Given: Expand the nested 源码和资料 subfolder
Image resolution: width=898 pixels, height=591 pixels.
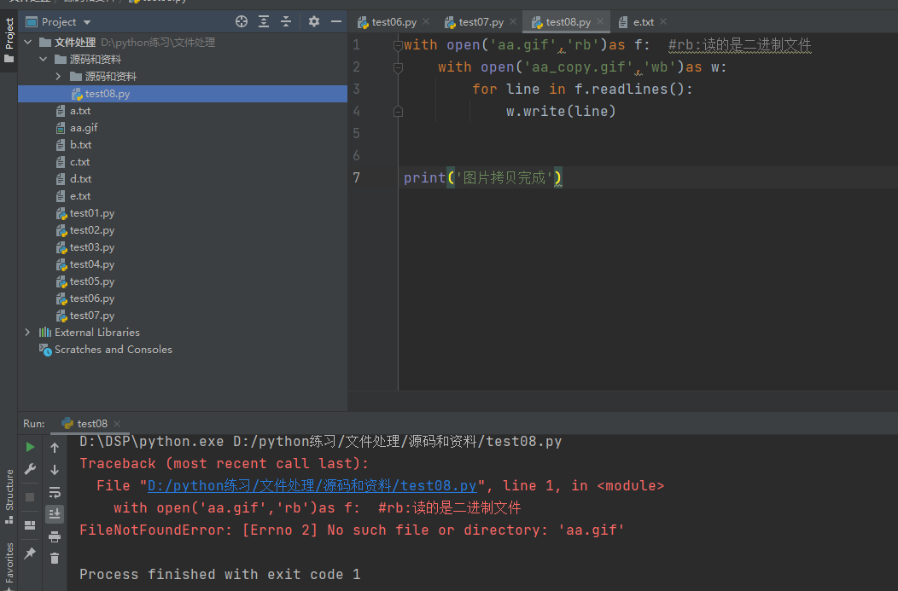Looking at the screenshot, I should (x=58, y=77).
